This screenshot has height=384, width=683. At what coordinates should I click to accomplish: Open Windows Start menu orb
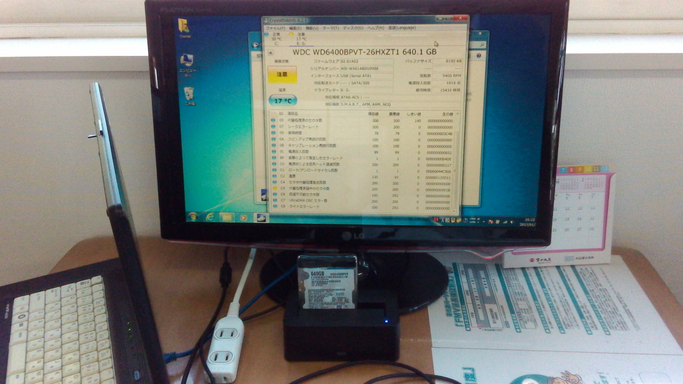click(193, 217)
